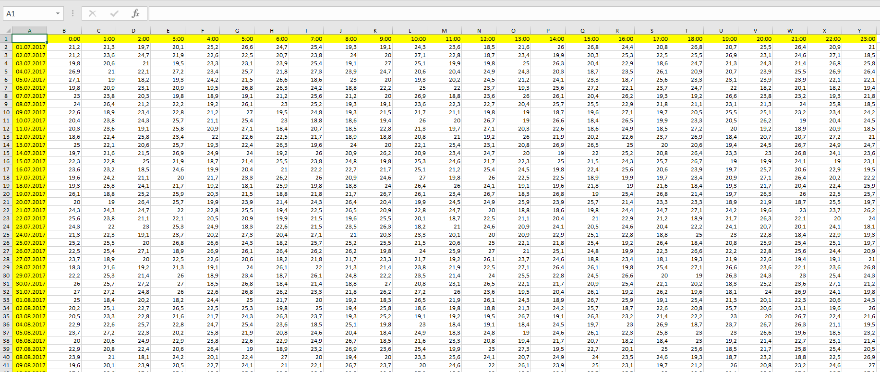Select the 5:00 value 26,6 for 01.07.2017
Screen dimensions: 880x372
click(x=237, y=47)
